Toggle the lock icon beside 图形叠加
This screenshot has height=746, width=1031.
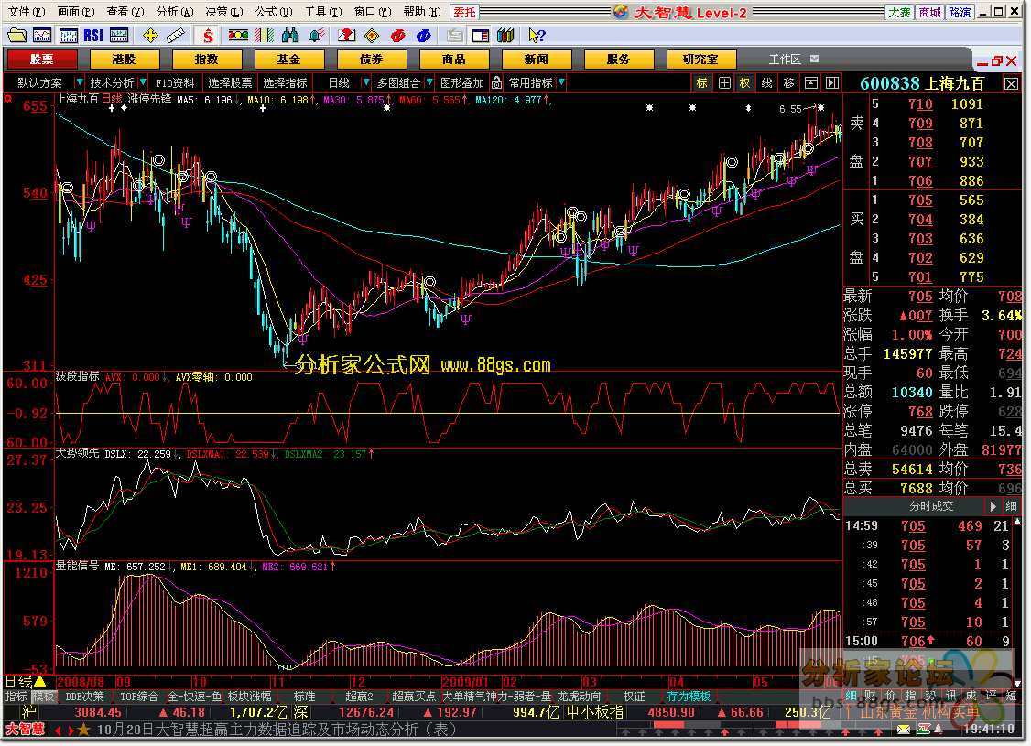[x=497, y=82]
